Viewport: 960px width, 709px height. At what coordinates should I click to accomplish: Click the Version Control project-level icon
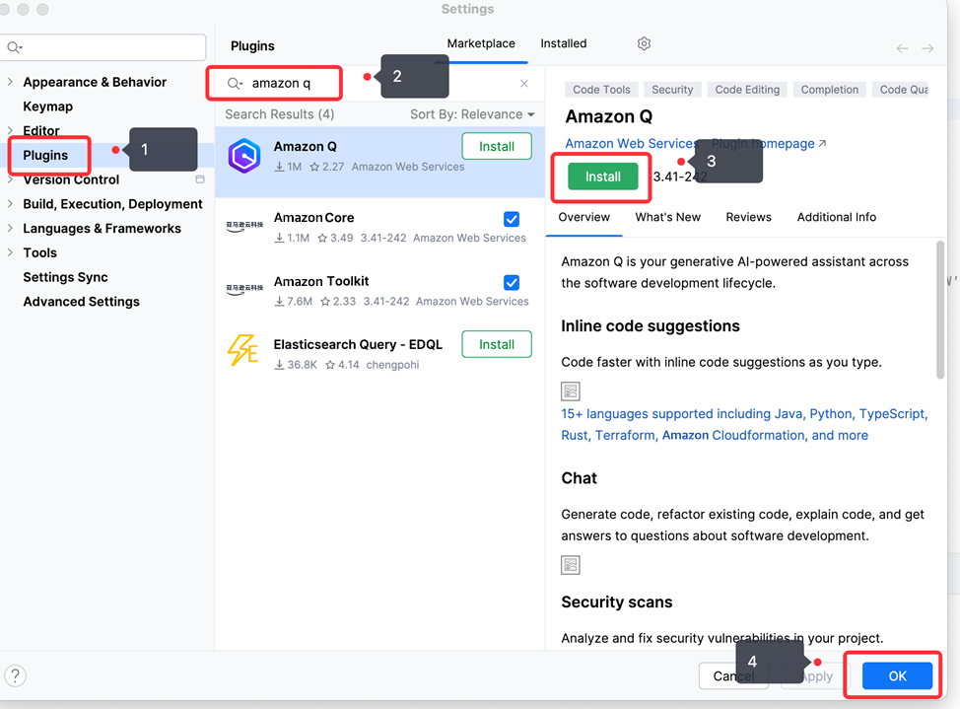[x=200, y=179]
